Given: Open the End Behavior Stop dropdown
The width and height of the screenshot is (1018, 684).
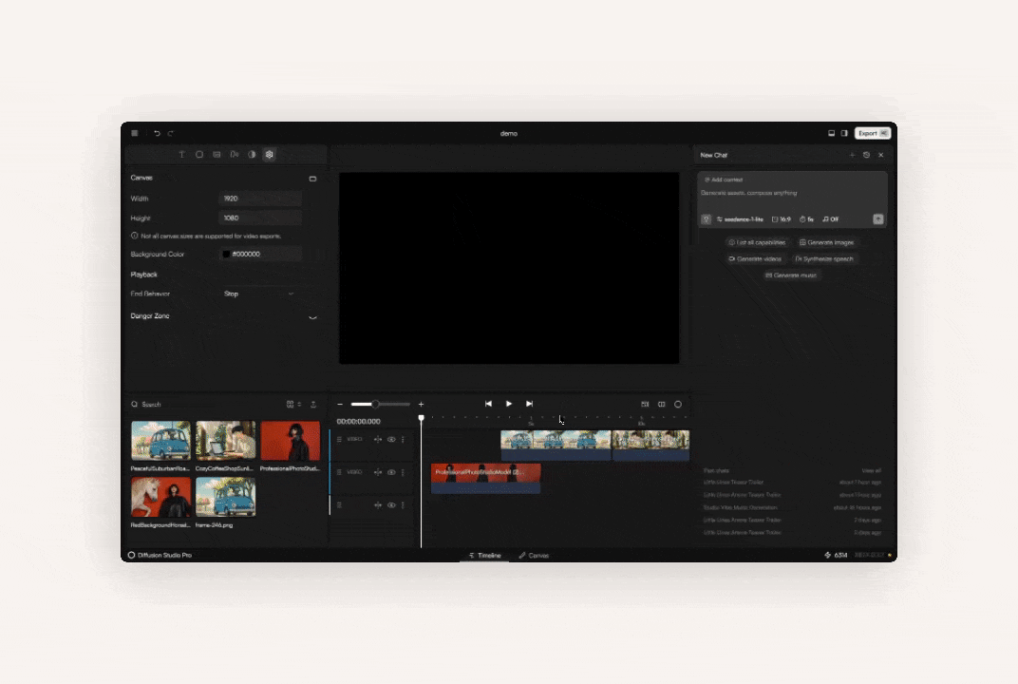Looking at the screenshot, I should pos(260,294).
